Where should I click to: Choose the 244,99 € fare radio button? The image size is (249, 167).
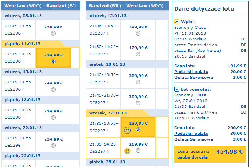53,89
